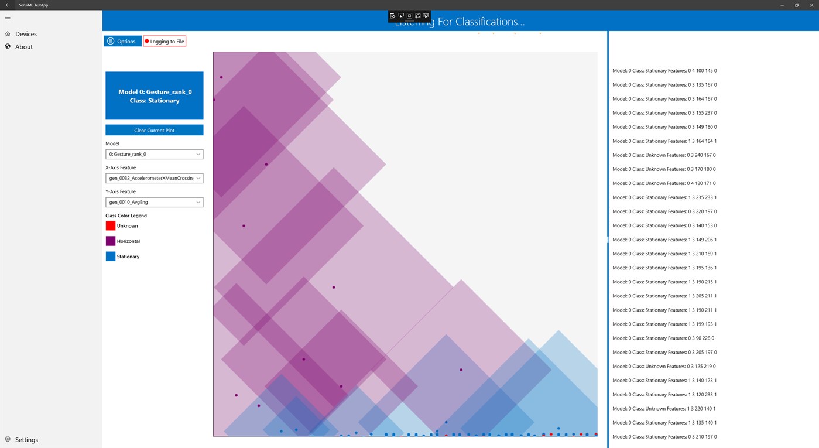Select log entry Features: 0 3 149 180 0
This screenshot has height=448, width=819.
click(x=664, y=127)
